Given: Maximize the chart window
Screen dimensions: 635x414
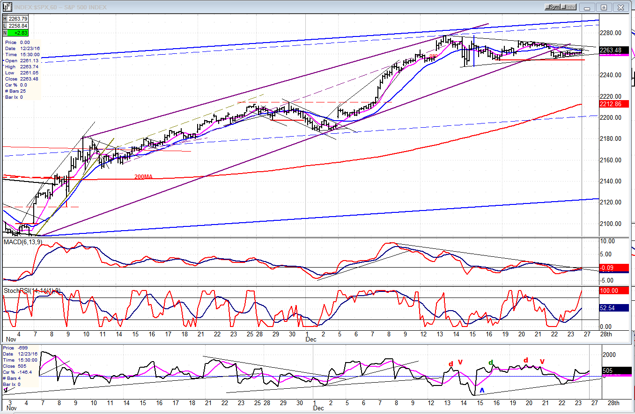Looking at the screenshot, I should point(604,7).
